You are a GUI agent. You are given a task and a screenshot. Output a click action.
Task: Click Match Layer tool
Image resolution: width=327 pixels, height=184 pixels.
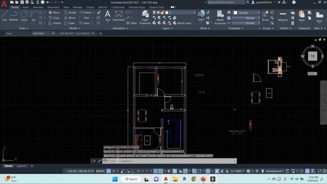click(x=182, y=23)
